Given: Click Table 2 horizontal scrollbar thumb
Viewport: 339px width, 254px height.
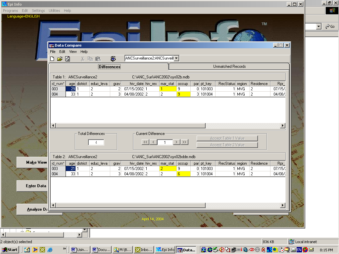Looking at the screenshot, I should click(131, 205).
